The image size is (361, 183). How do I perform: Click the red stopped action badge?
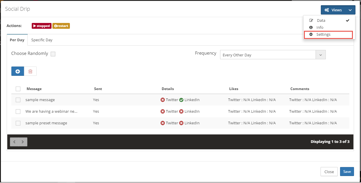pyautogui.click(x=42, y=26)
